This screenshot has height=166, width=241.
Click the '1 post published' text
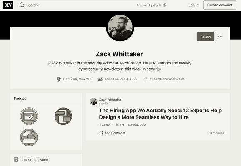[35, 160]
